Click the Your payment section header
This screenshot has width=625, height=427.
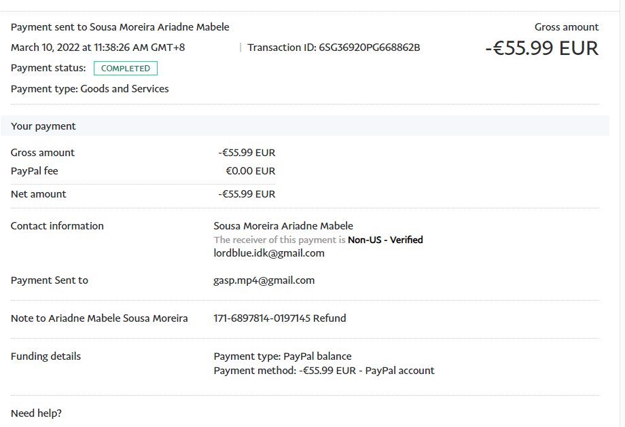(x=43, y=126)
